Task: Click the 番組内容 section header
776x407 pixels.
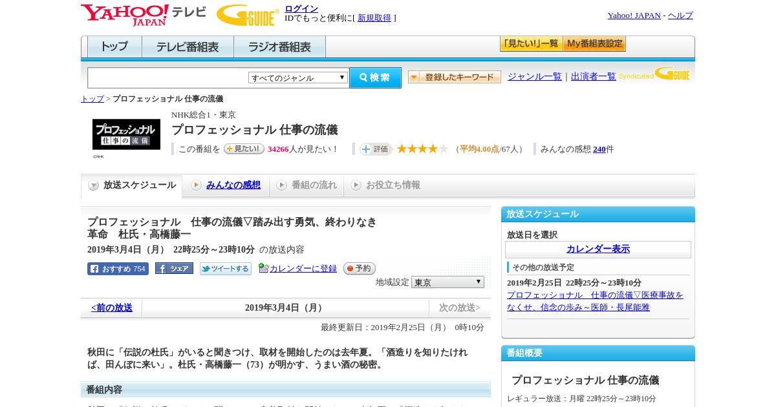Action: coord(286,390)
